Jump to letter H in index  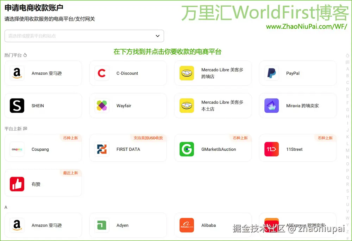pos(347,116)
